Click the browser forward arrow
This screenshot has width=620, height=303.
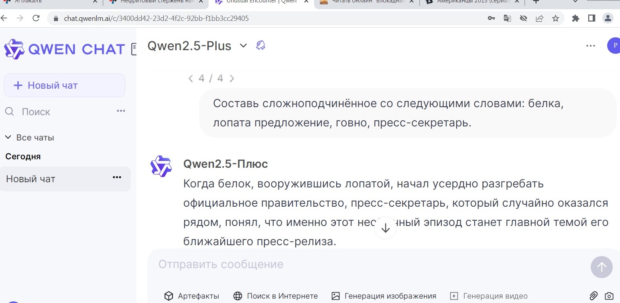click(19, 18)
